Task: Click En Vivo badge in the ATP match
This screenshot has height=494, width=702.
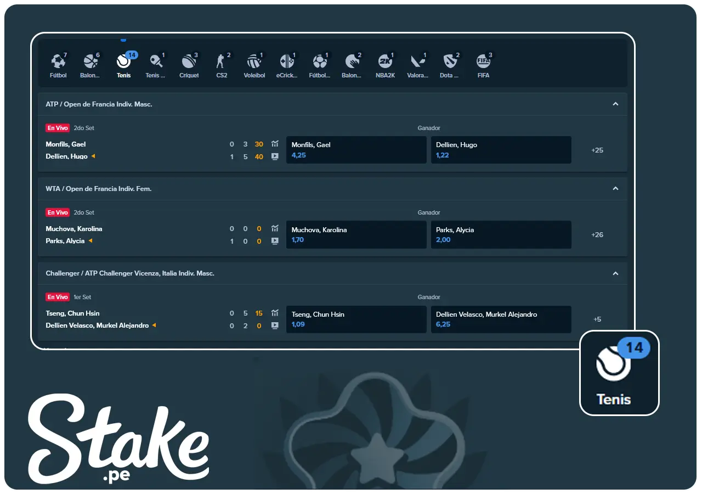Action: tap(58, 128)
